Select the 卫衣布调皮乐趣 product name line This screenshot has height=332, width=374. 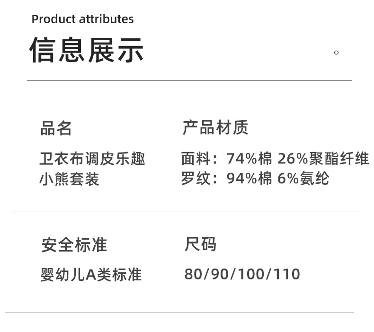pos(92,159)
